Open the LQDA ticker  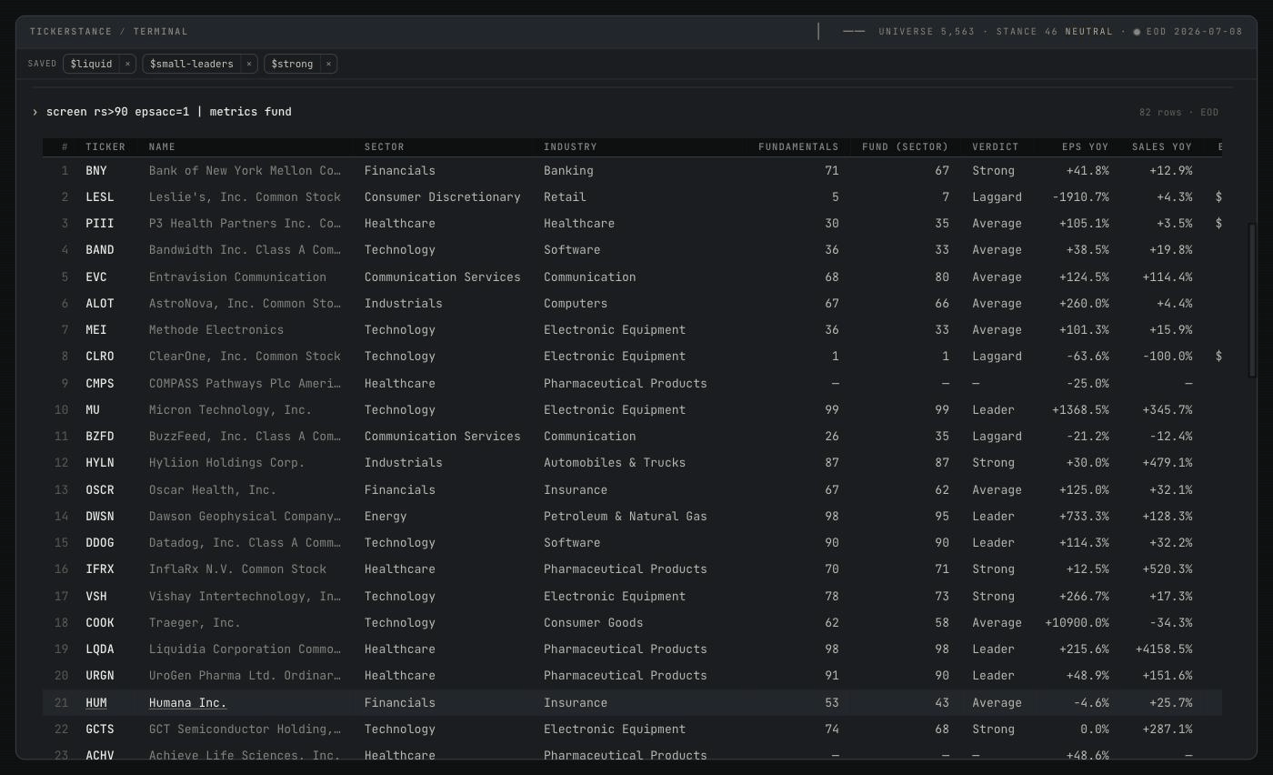click(x=100, y=649)
